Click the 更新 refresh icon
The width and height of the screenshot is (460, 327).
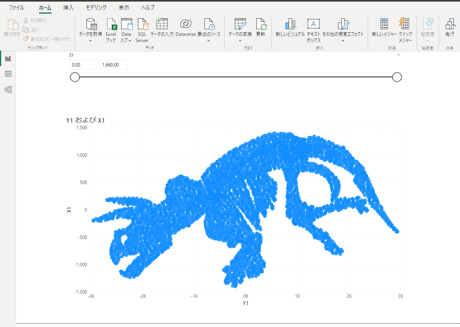point(261,24)
